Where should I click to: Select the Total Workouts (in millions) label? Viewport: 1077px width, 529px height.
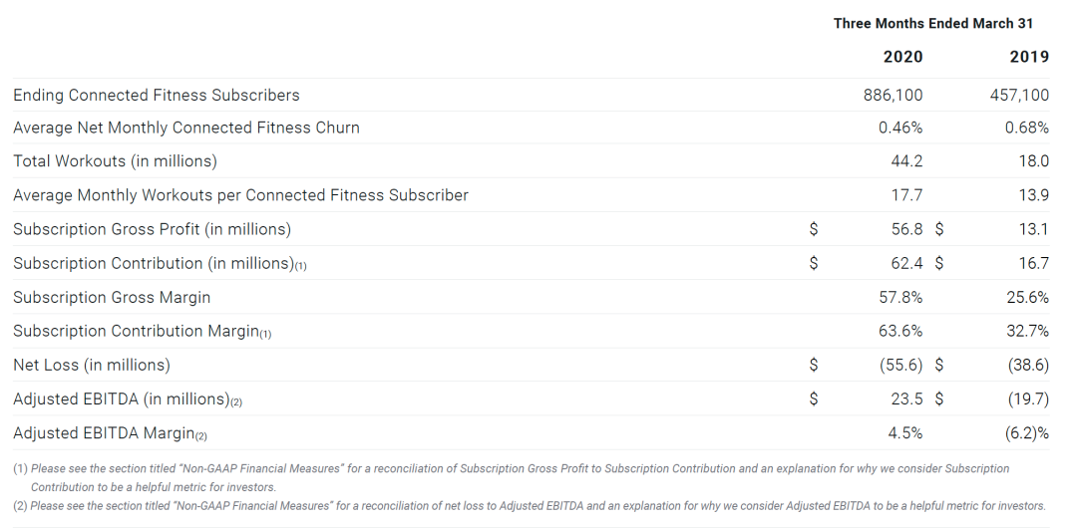(x=116, y=161)
